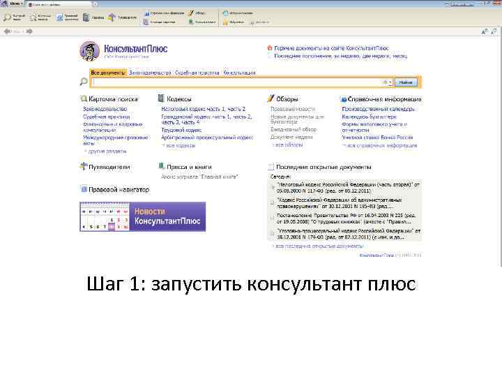
Task: Open Календарь бухгалтера link
Action: click(369, 117)
